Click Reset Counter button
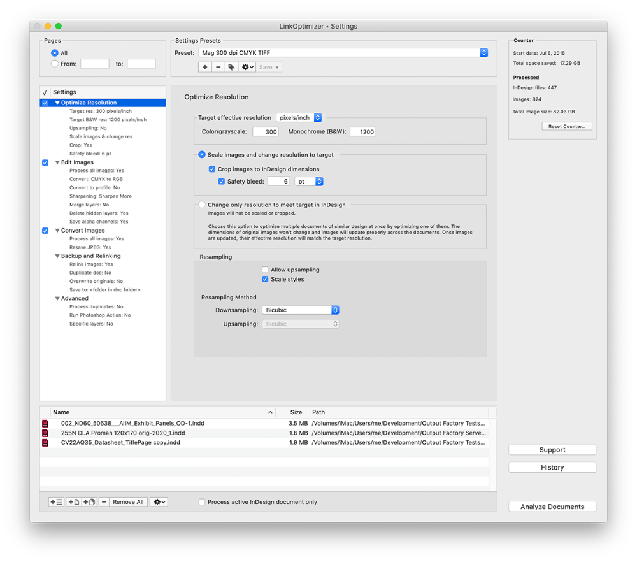637x562 pixels. (x=567, y=126)
